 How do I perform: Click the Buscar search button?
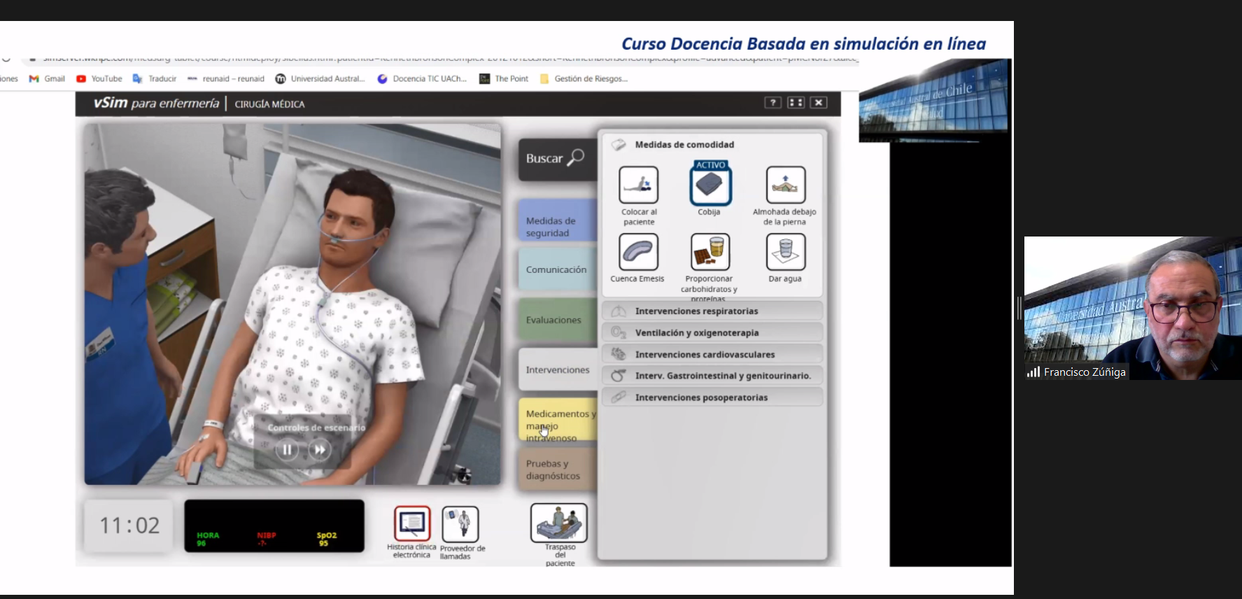point(556,159)
